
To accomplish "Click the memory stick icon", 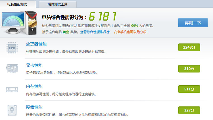I will pos(12,90).
